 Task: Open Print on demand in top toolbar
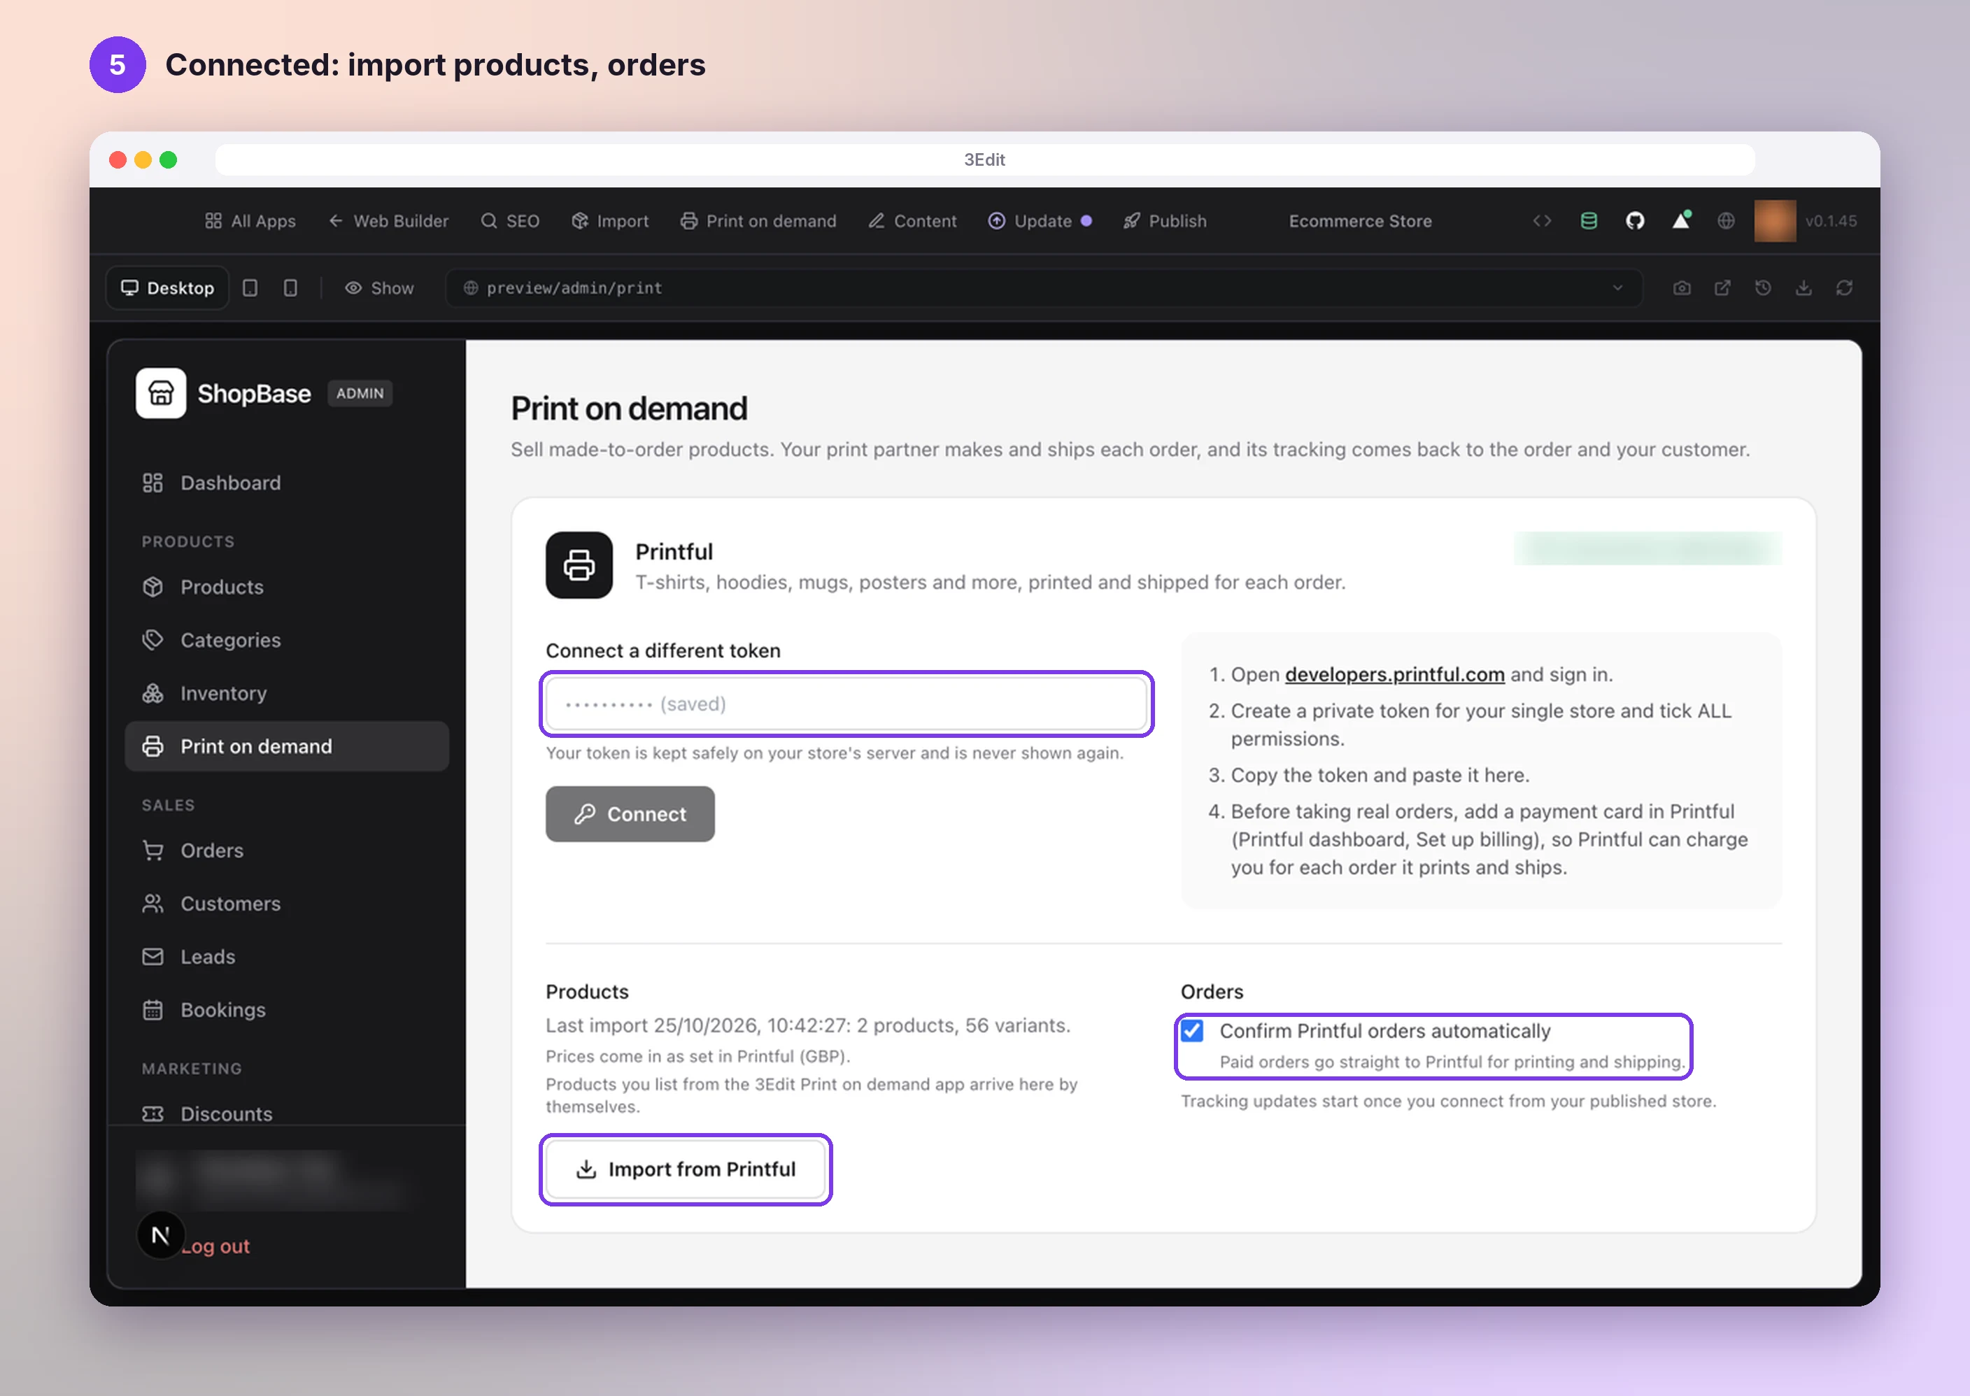(758, 221)
